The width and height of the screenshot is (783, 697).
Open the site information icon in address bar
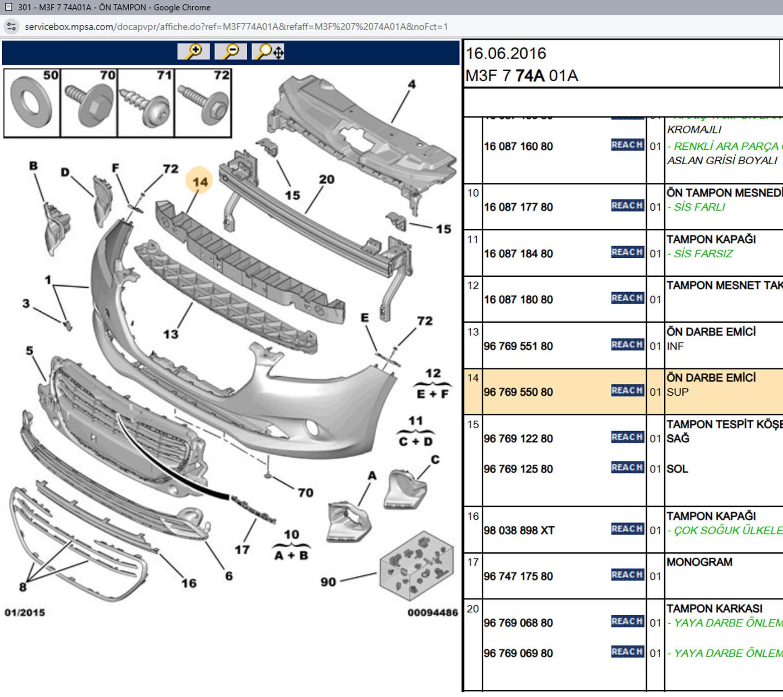click(x=12, y=27)
